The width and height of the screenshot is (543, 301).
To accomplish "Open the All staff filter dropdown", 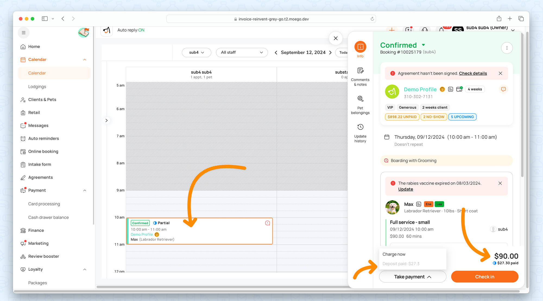I will click(x=242, y=52).
